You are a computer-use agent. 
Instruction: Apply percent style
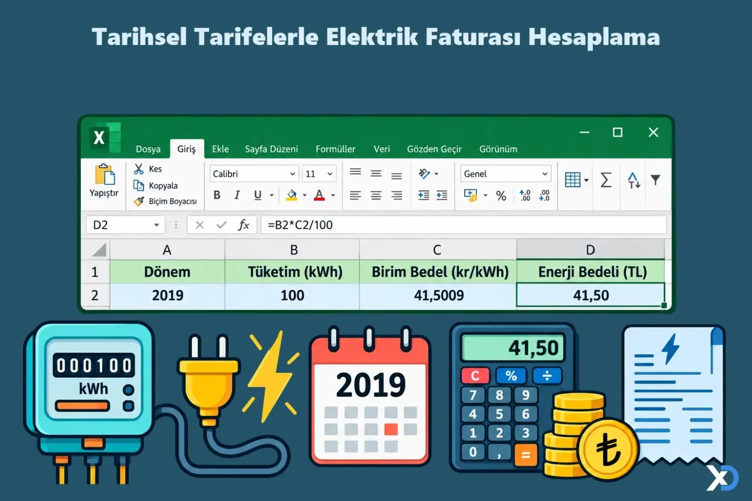501,196
